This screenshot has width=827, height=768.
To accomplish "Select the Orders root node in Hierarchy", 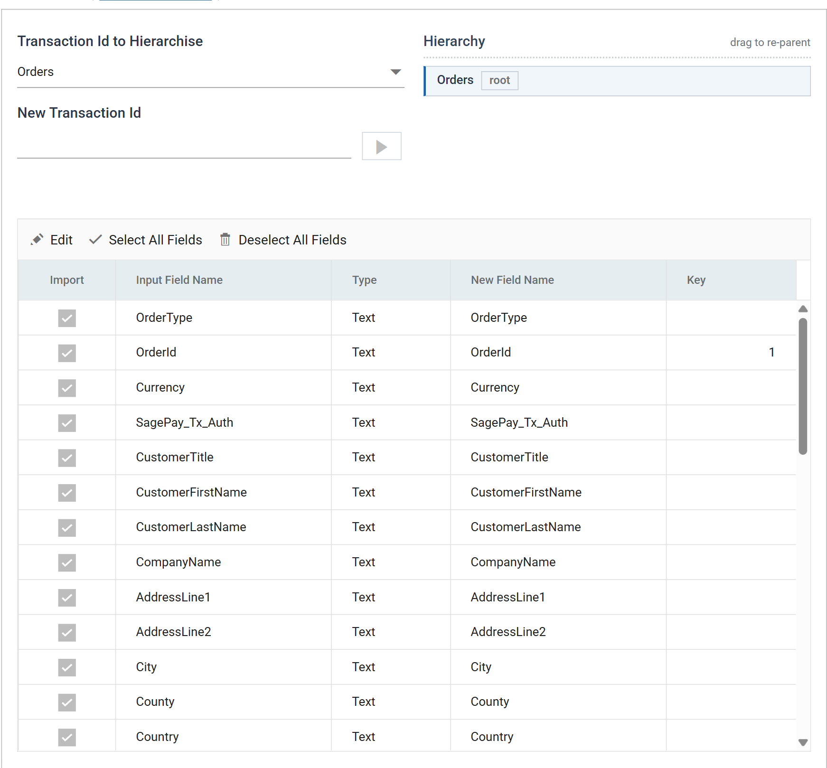I will pos(617,81).
